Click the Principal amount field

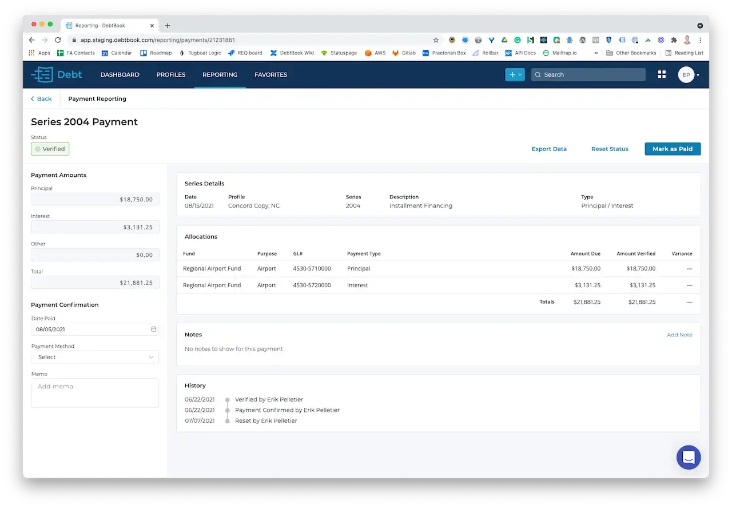click(x=95, y=199)
